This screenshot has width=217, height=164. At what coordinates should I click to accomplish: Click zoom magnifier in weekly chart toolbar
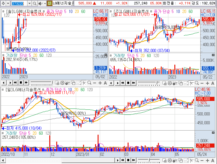pyautogui.click(x=197, y=83)
